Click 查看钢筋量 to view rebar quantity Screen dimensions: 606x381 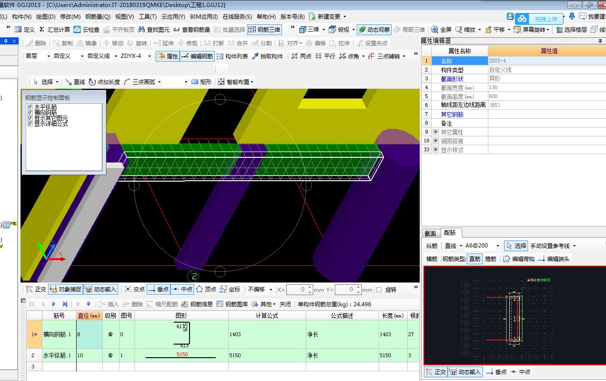[191, 29]
